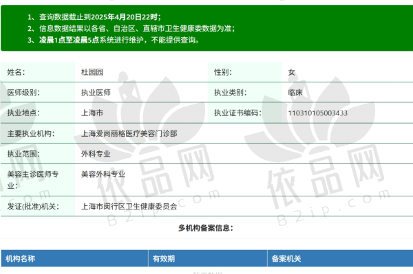
Task: Click the 姓名 label cell
Action: (38, 72)
